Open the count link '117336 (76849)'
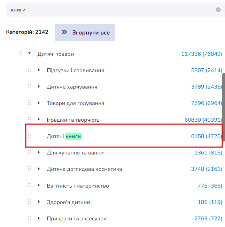Viewport: 225px width, 227px height. pos(202,54)
